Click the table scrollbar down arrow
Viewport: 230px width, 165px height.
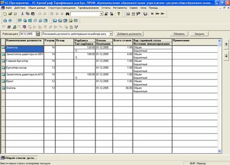pos(220,151)
